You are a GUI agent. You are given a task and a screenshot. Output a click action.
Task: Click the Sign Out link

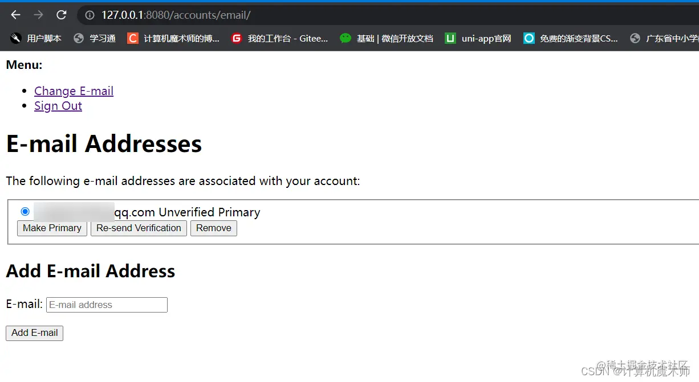pyautogui.click(x=58, y=106)
